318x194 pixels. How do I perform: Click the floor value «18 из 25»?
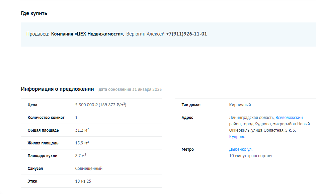pyautogui.click(x=83, y=181)
